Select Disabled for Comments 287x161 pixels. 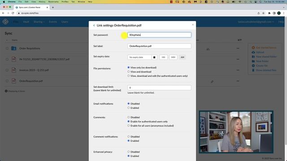pyautogui.click(x=129, y=117)
